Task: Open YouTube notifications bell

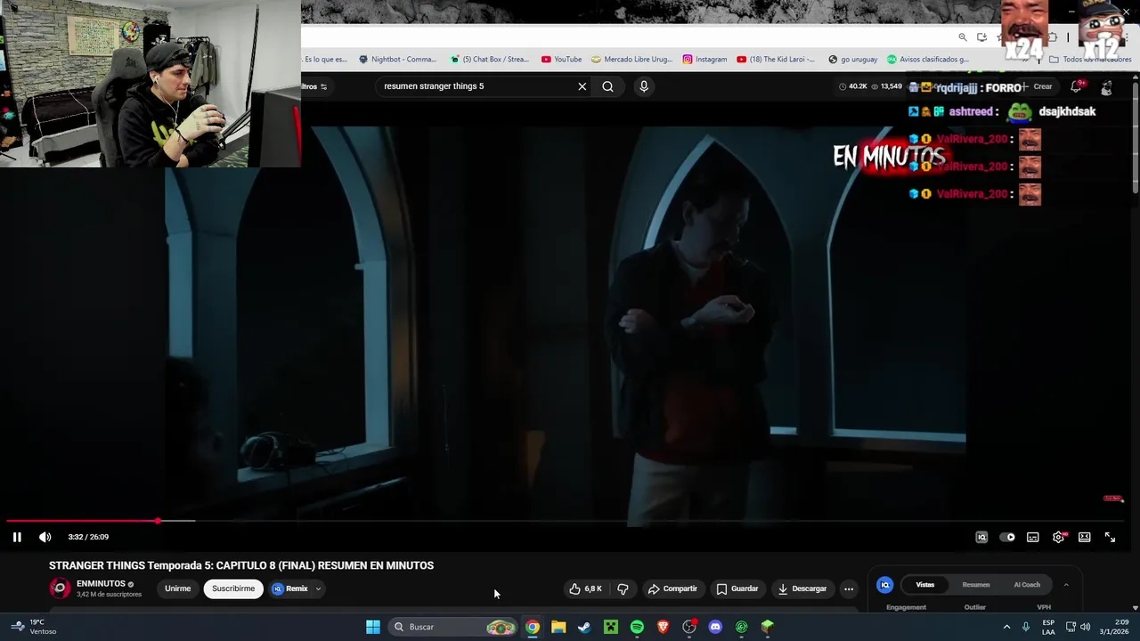Action: 1076,86
